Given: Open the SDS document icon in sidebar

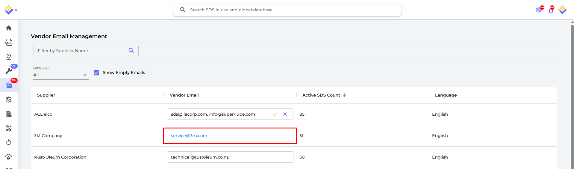Looking at the screenshot, I should coord(9,42).
